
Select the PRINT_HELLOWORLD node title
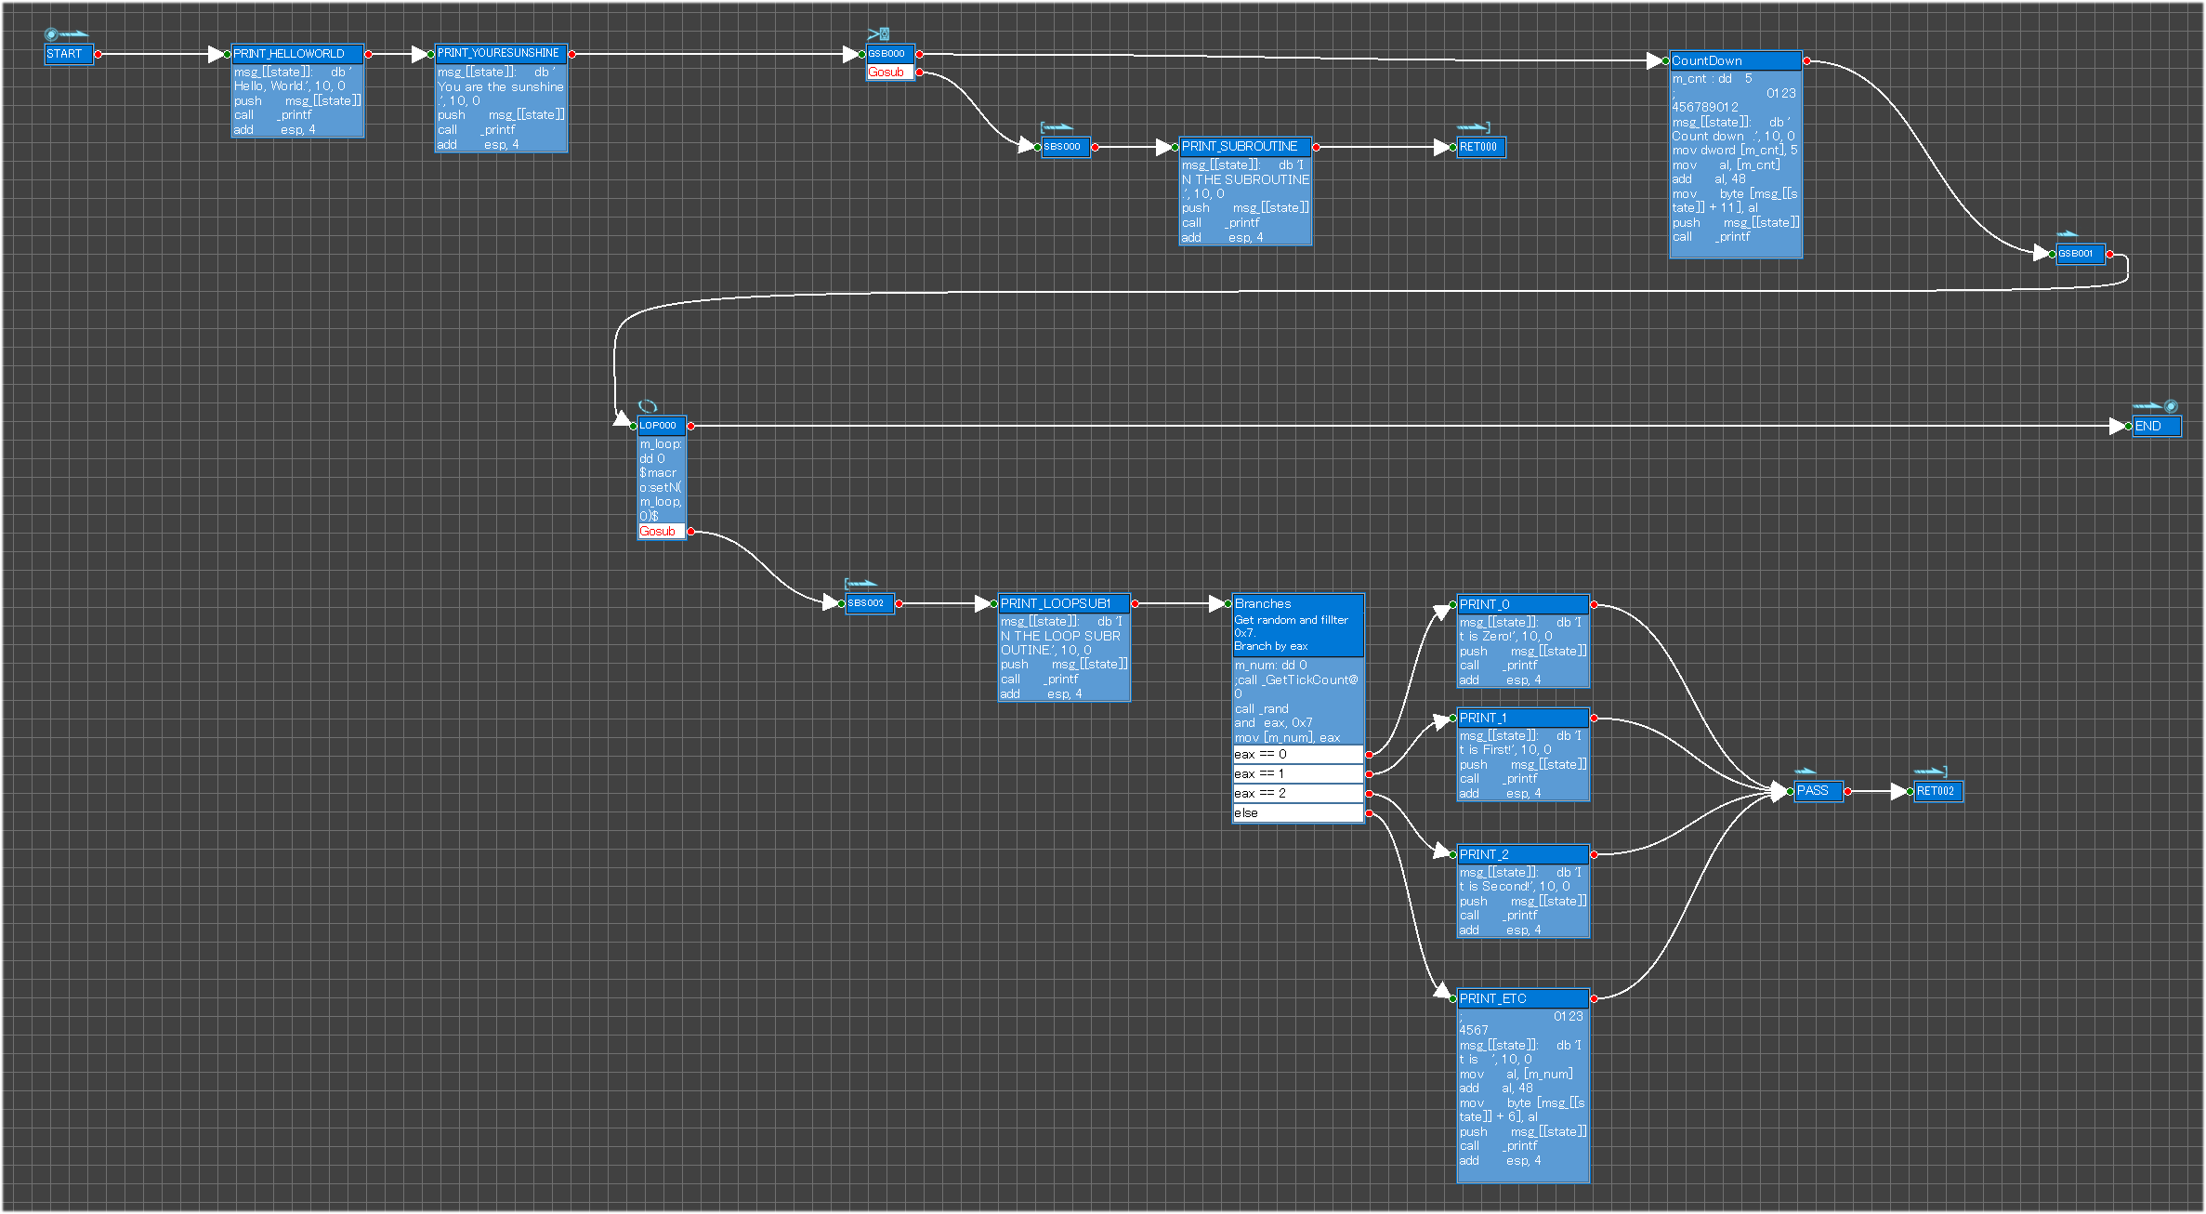296,54
